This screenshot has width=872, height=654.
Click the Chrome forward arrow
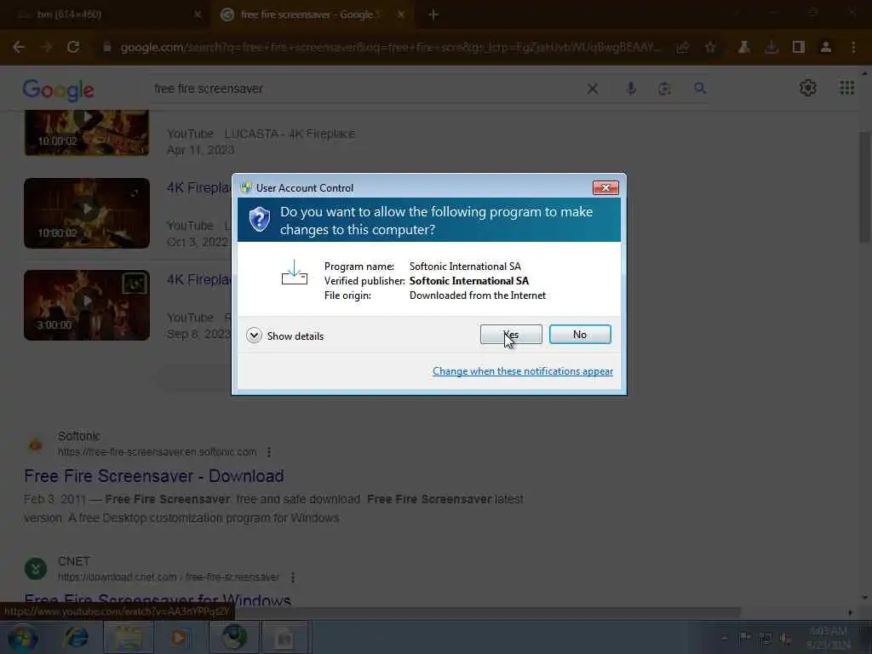pos(47,48)
